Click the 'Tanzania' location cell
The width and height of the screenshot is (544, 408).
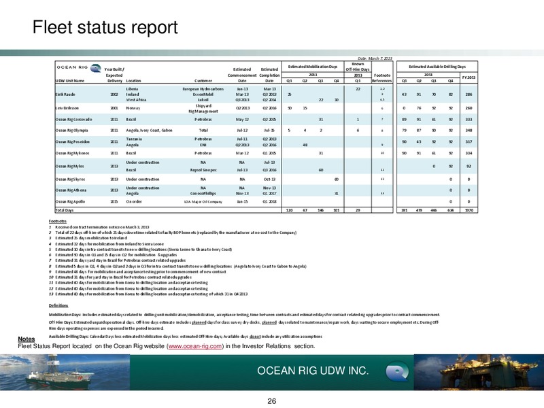[134, 139]
